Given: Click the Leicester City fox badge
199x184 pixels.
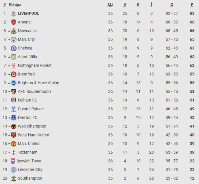Looking at the screenshot, I should click(x=13, y=170).
